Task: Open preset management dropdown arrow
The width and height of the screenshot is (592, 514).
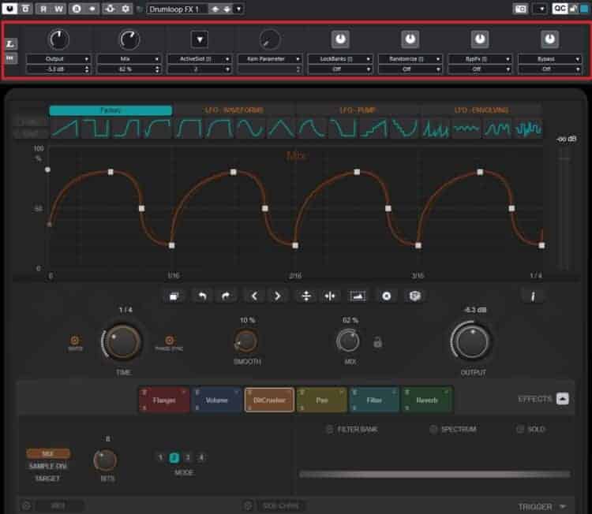Action: coord(238,9)
